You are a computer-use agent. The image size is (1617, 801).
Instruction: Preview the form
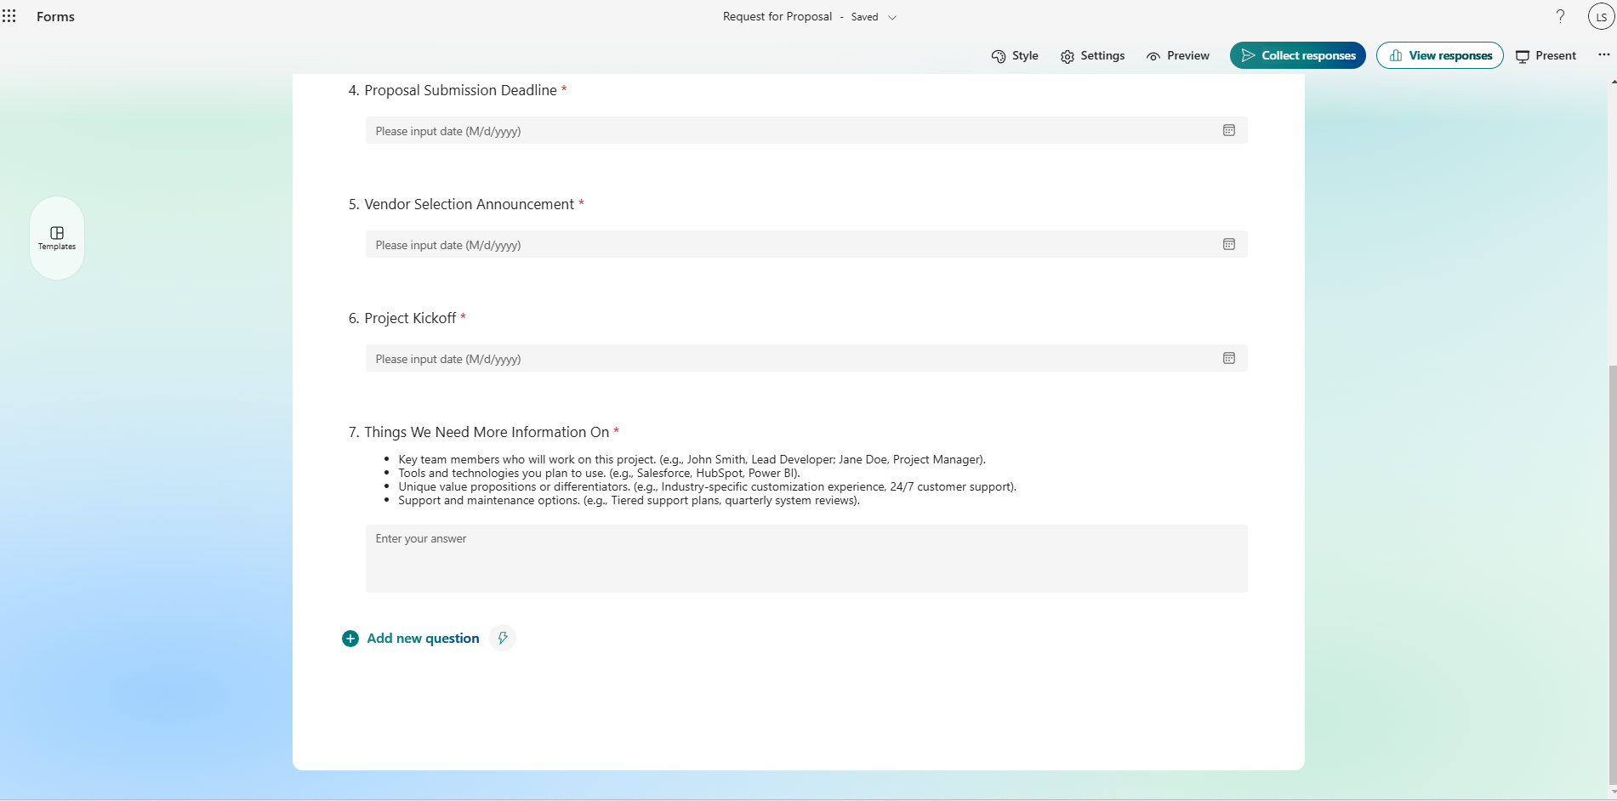(1177, 56)
